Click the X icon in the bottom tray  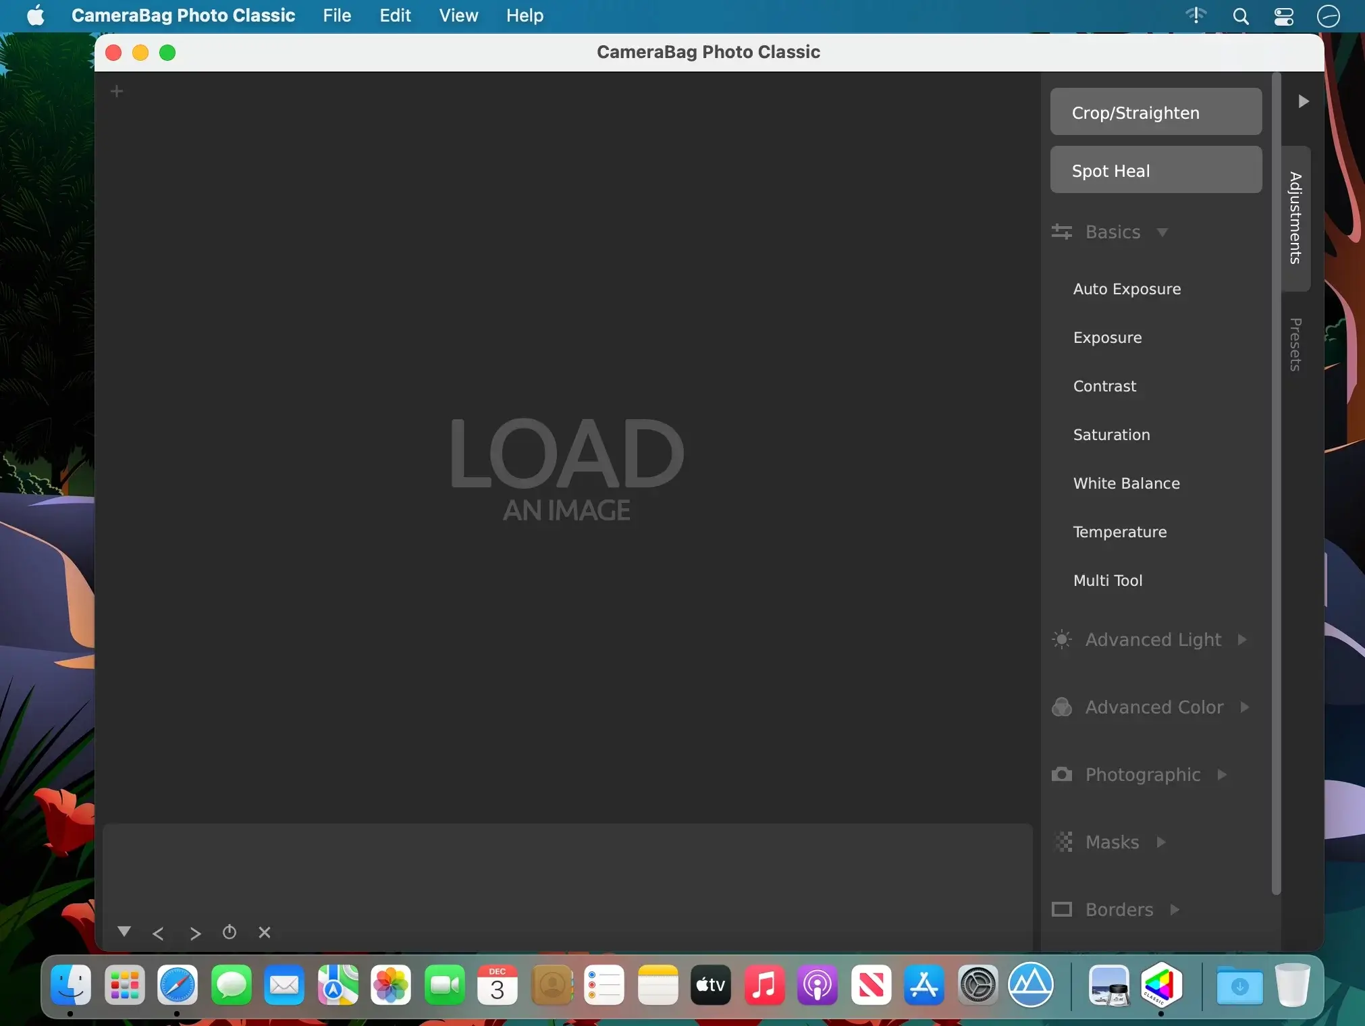click(x=265, y=932)
